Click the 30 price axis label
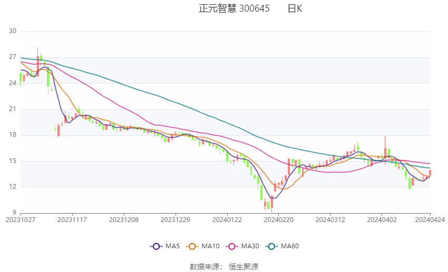The image size is (448, 272). click(13, 31)
